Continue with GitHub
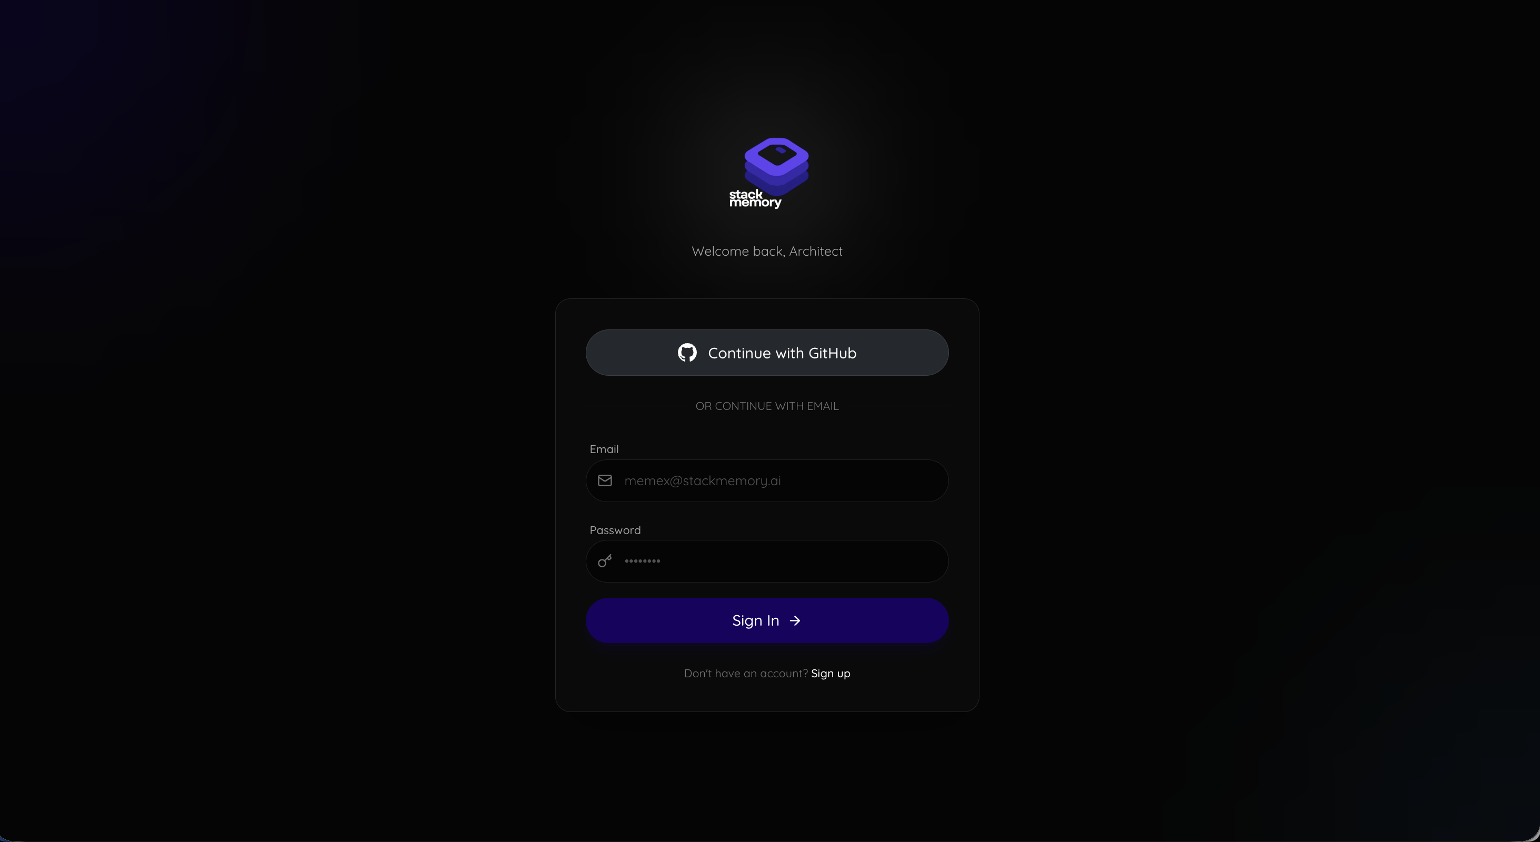Viewport: 1540px width, 842px height. 767,353
